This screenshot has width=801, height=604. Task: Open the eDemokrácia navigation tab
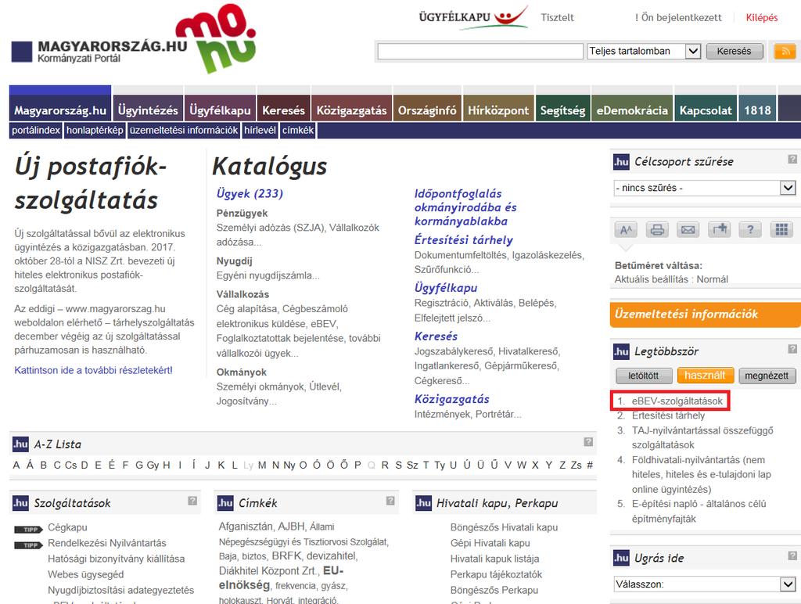tap(632, 110)
